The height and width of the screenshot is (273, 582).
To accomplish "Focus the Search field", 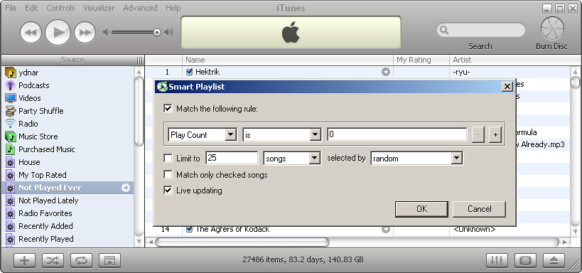I will [x=480, y=30].
